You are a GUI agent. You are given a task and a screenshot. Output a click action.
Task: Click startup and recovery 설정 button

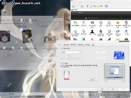pyautogui.click(x=54, y=55)
